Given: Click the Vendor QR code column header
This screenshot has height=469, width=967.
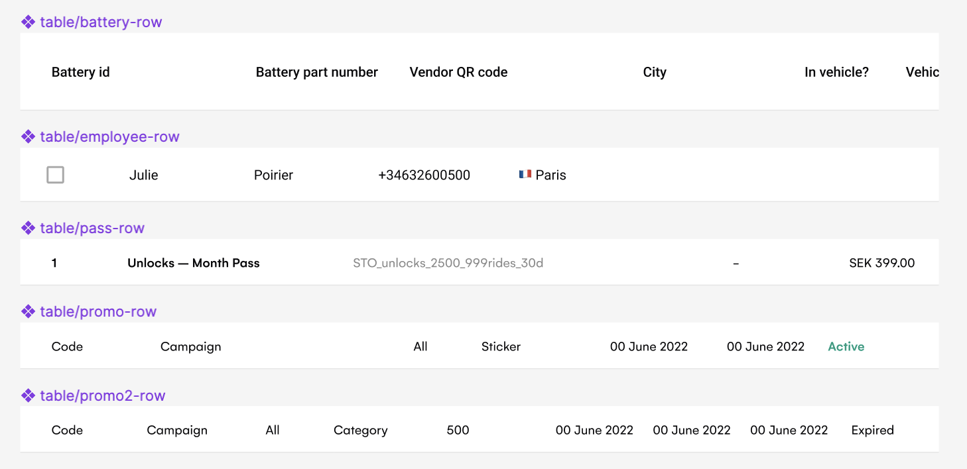Looking at the screenshot, I should 458,72.
